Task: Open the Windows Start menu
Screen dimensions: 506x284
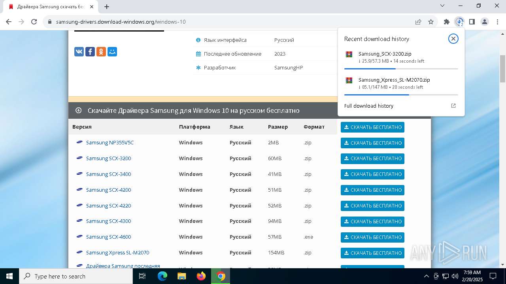Action: 9,276
